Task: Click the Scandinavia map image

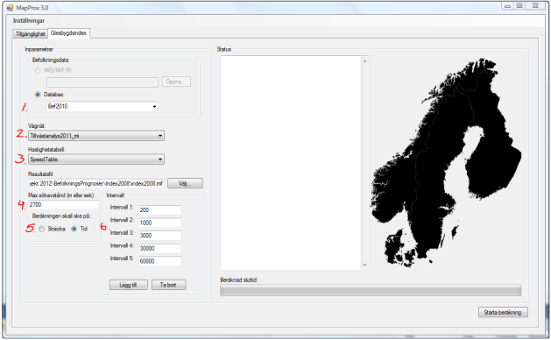Action: 446,163
